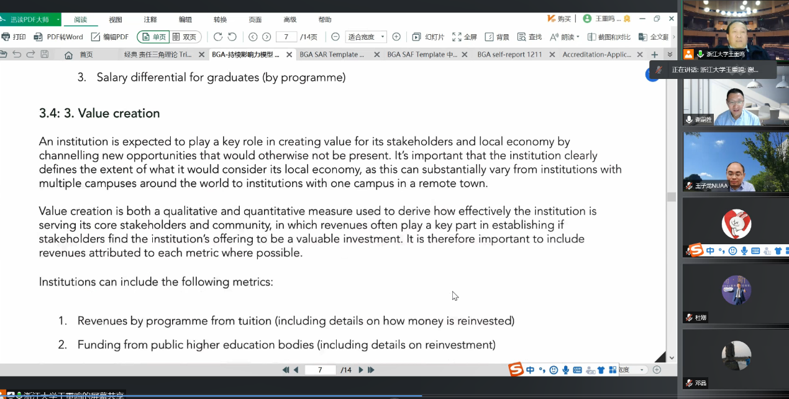789x399 pixels.
Task: Click the page number field in toolbar
Action: tap(286, 37)
